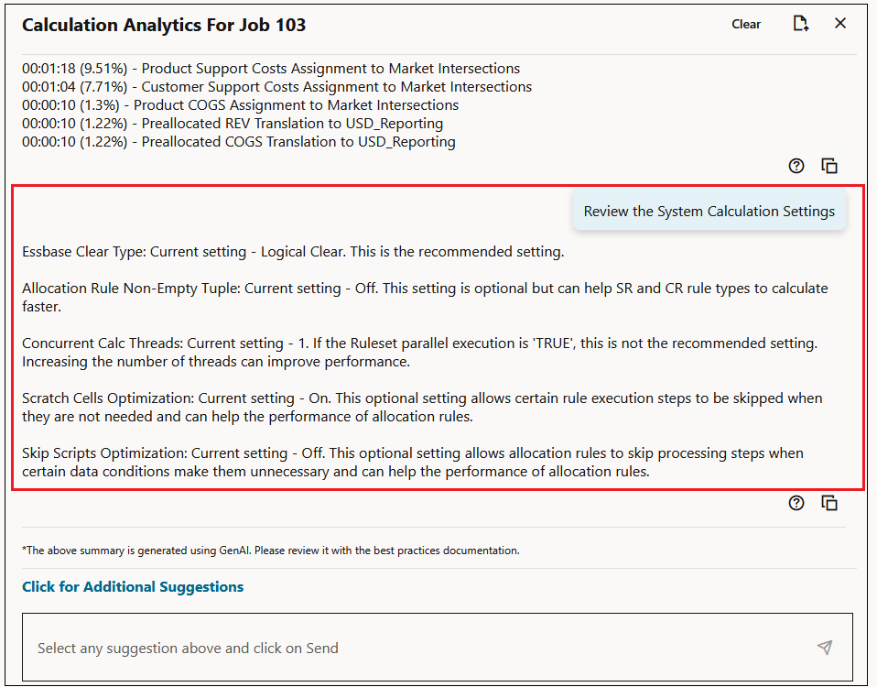The width and height of the screenshot is (877, 687).
Task: Expand Click for Additional Suggestions
Action: (133, 586)
